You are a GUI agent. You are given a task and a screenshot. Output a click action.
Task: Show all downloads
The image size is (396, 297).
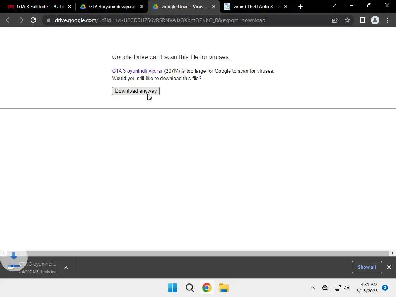[x=367, y=267]
